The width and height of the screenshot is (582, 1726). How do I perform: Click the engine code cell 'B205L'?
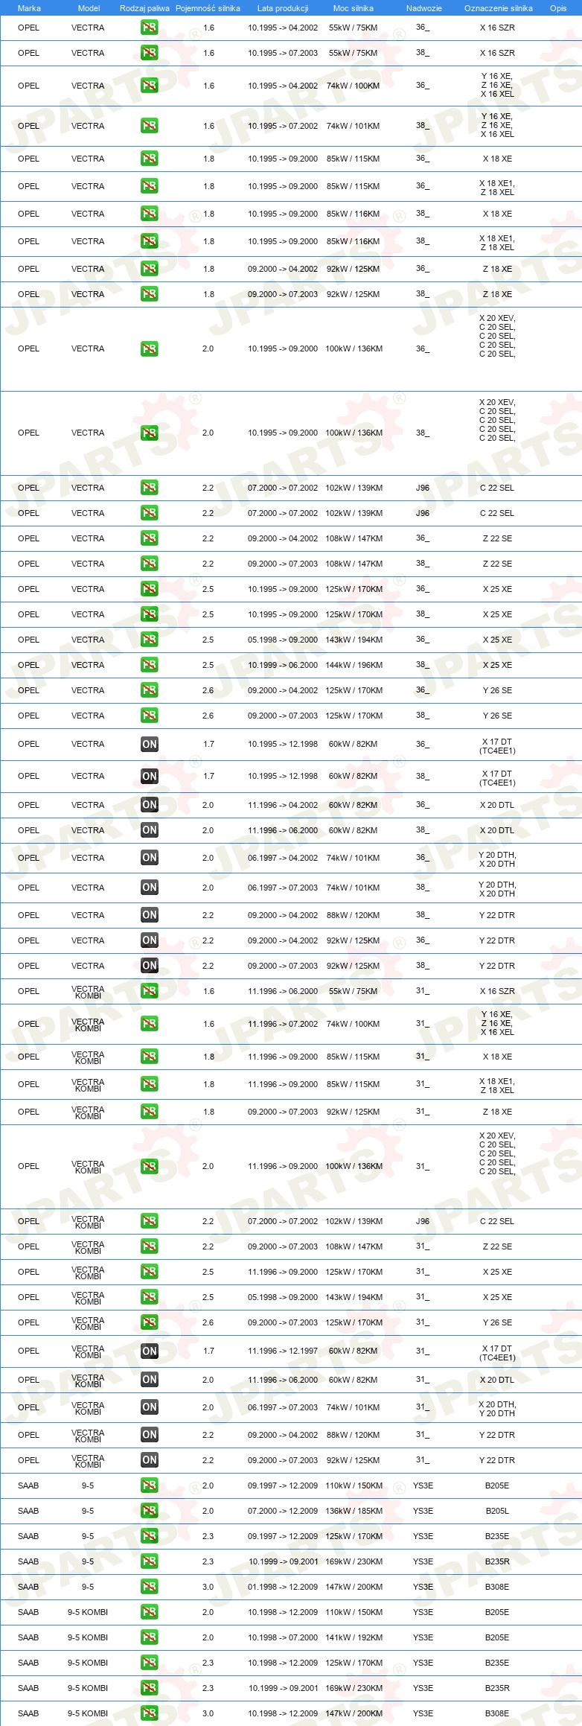click(497, 1511)
